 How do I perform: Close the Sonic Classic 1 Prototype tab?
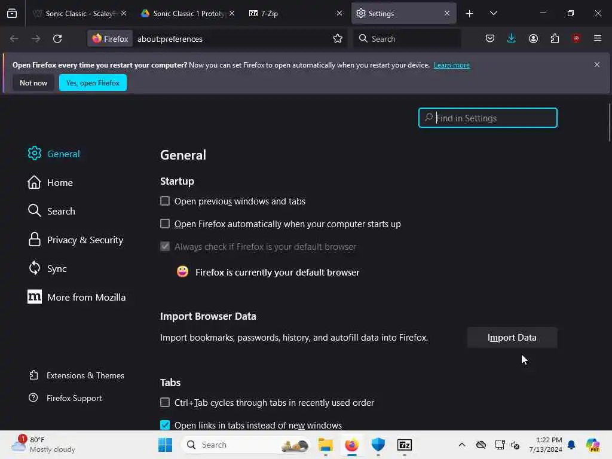point(232,13)
